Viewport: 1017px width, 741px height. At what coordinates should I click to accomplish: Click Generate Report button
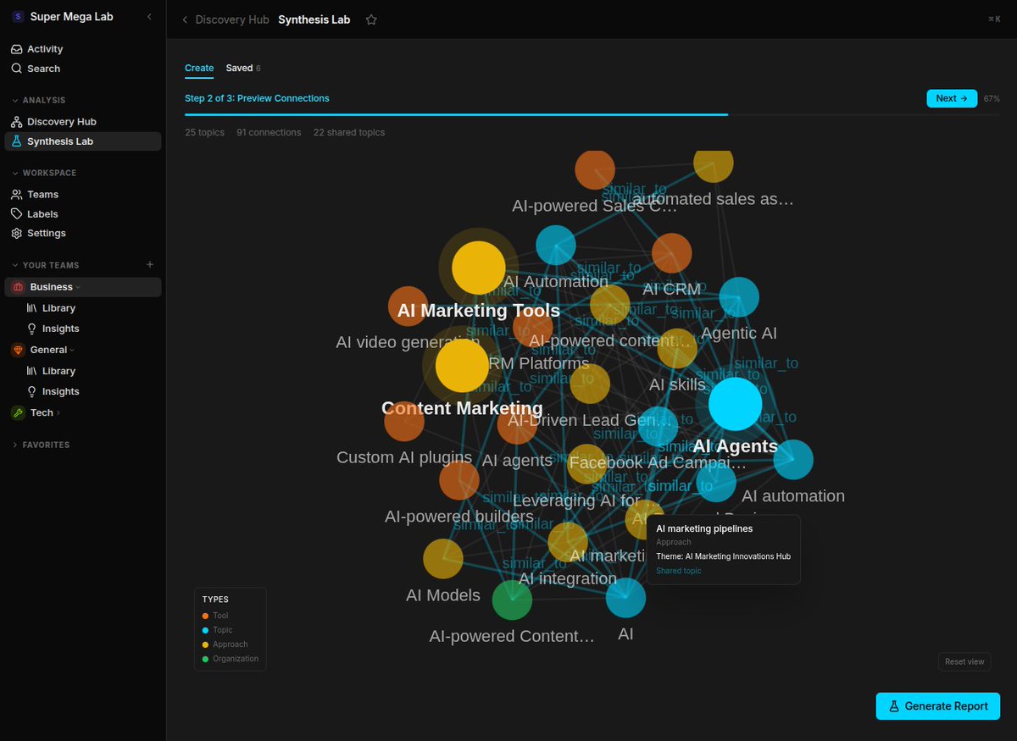pyautogui.click(x=937, y=706)
